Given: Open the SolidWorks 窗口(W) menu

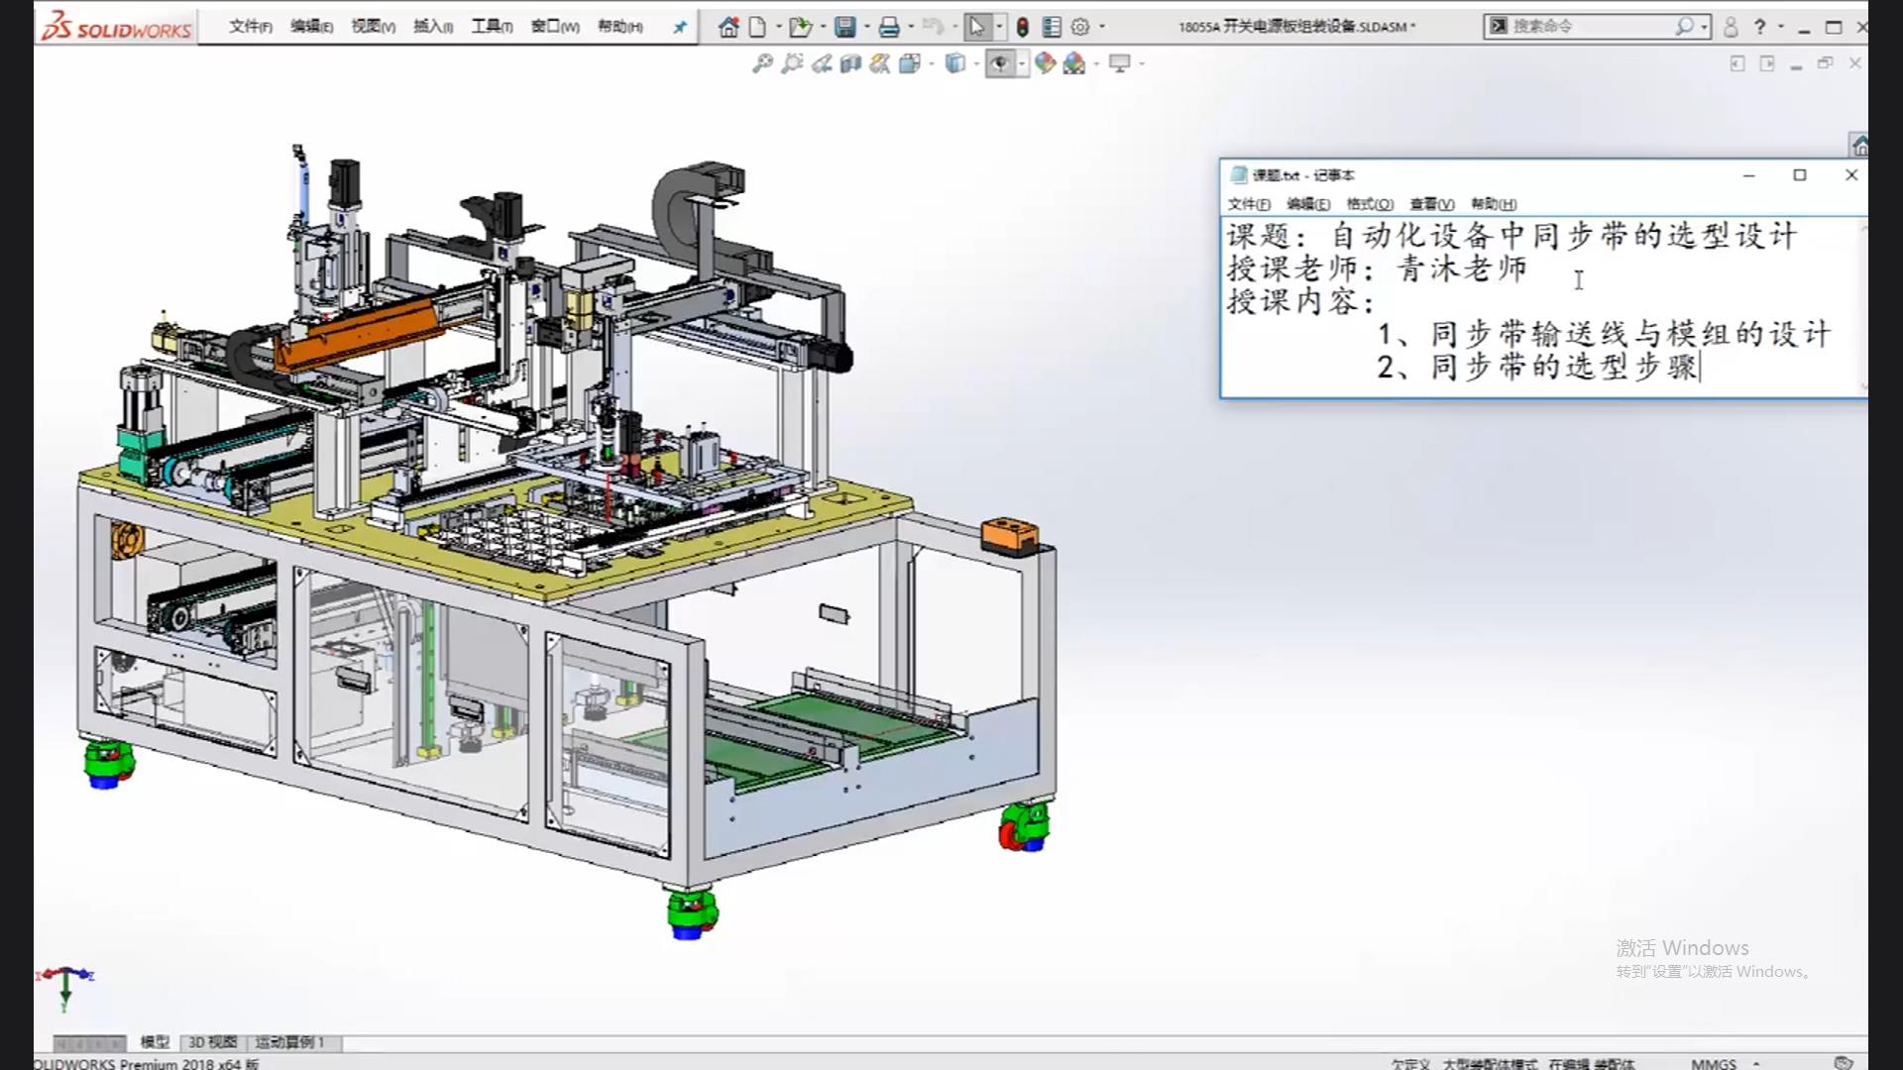Looking at the screenshot, I should coord(555,27).
